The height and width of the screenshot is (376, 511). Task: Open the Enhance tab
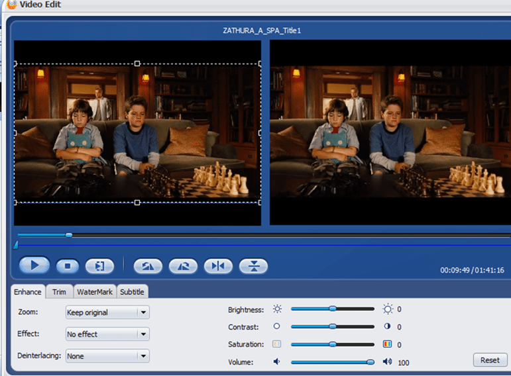point(28,292)
